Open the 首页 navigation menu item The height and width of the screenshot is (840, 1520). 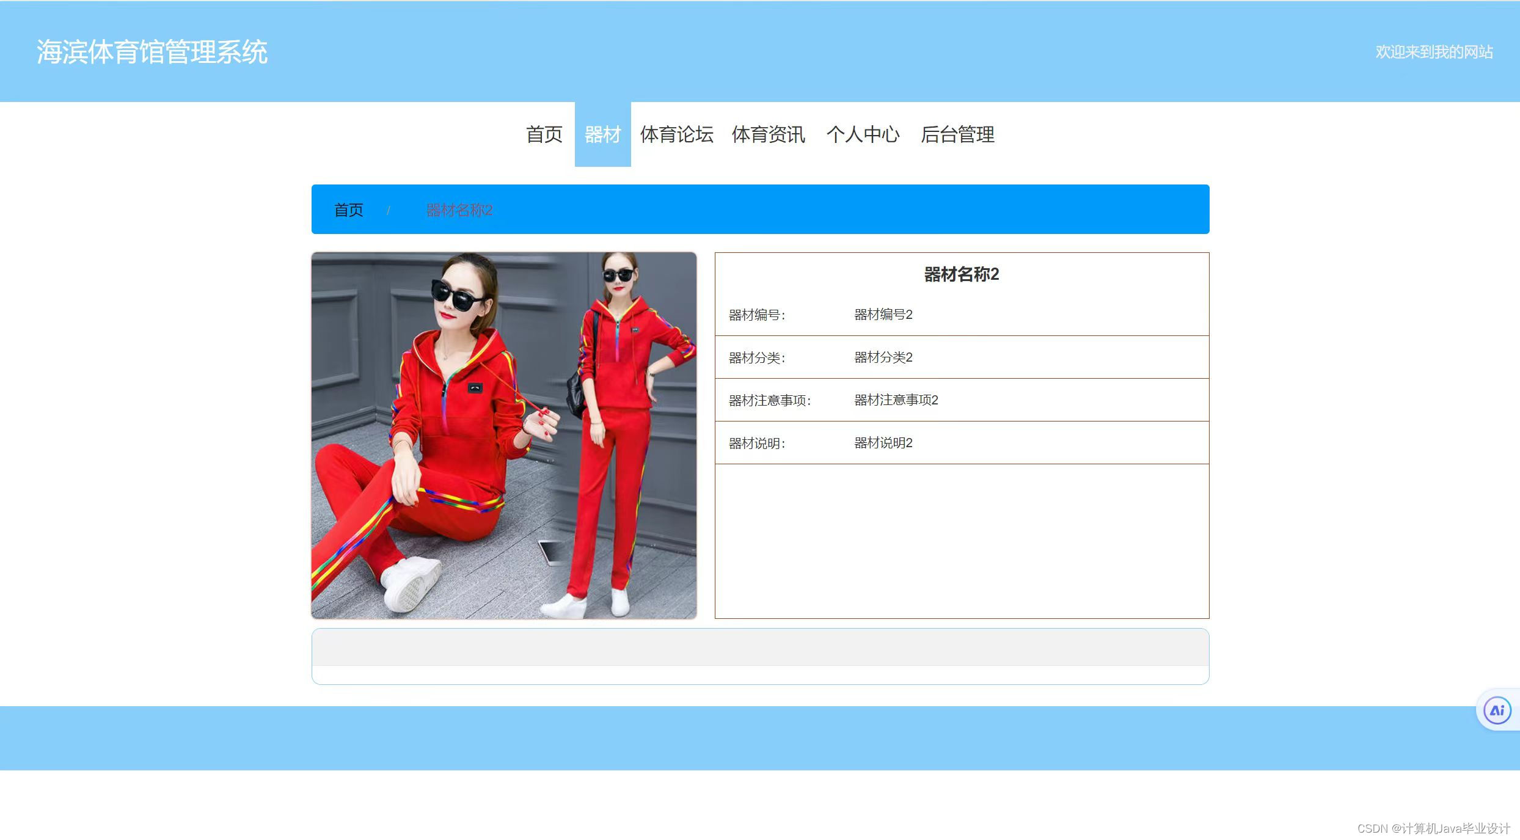(544, 134)
